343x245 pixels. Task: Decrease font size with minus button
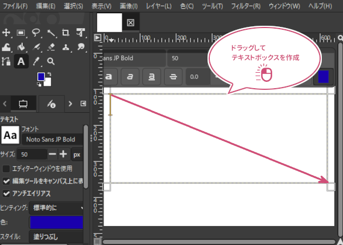(52, 155)
